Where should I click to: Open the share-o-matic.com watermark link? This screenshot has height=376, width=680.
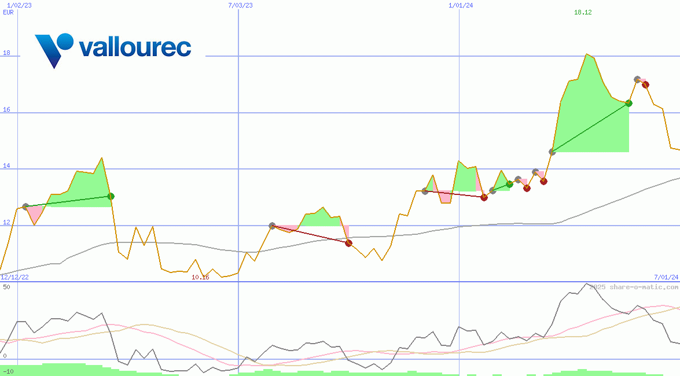point(634,287)
